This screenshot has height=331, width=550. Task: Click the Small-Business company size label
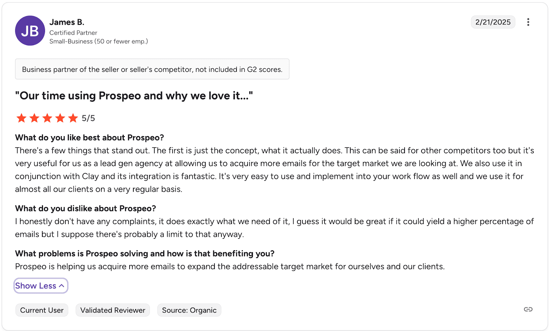pos(98,41)
